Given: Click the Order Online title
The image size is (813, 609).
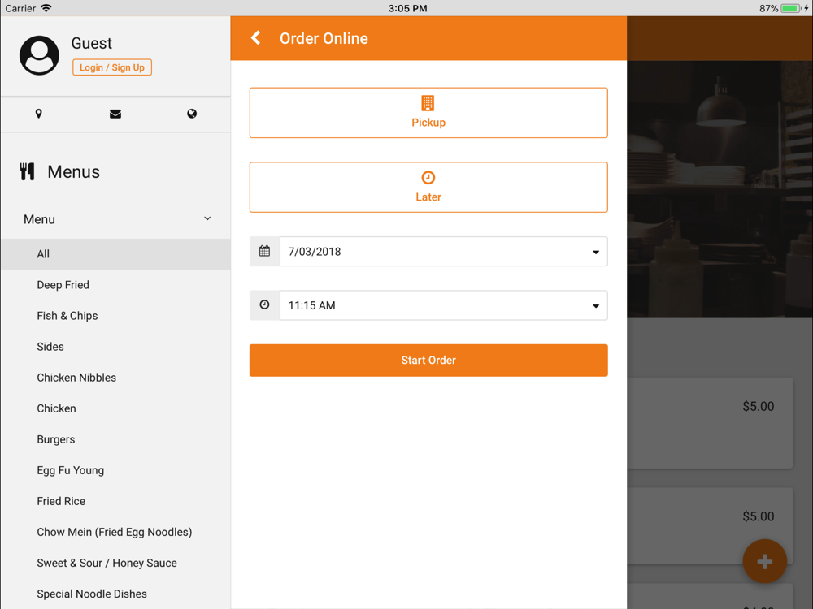Looking at the screenshot, I should click(x=324, y=38).
